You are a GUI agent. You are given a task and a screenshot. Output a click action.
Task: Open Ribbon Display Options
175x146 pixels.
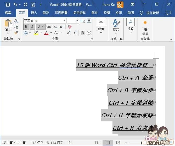132,4
